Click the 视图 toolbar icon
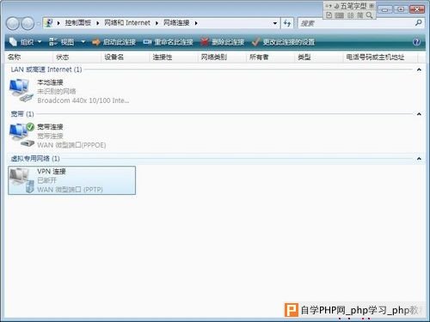Screen dimensions: 430x322 [53, 42]
